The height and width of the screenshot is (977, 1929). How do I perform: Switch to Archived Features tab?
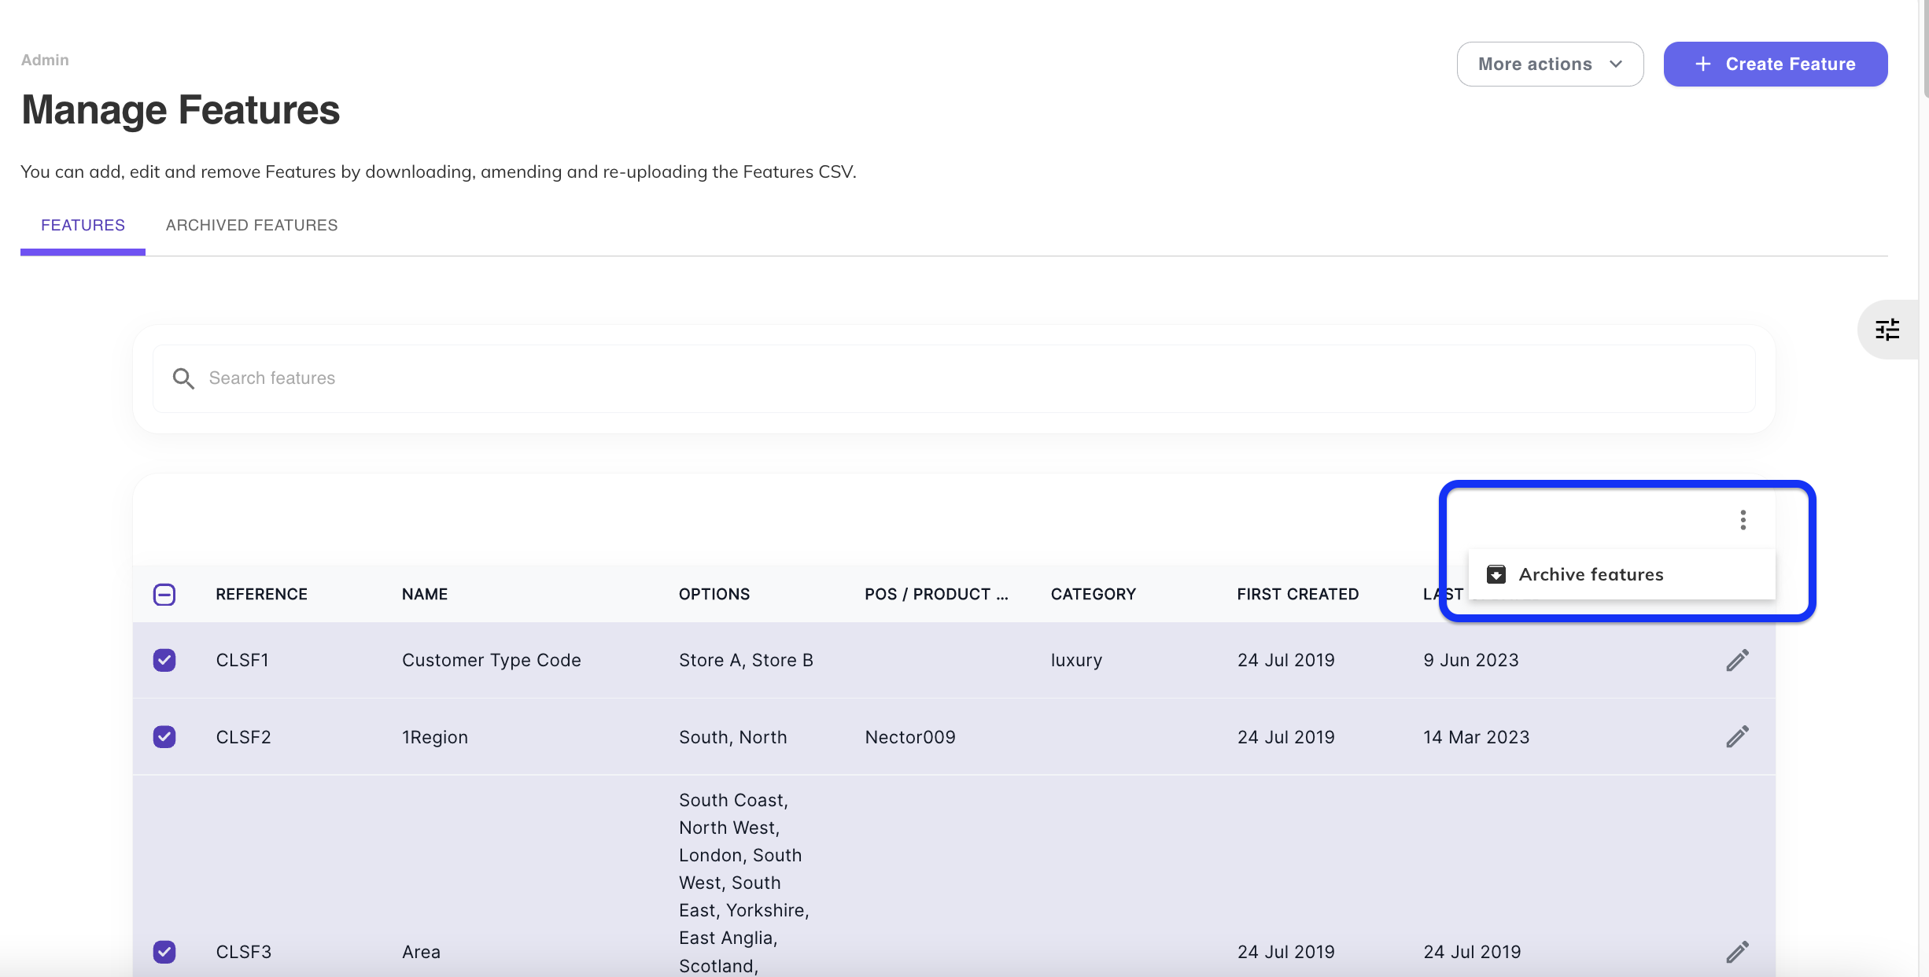pos(251,226)
